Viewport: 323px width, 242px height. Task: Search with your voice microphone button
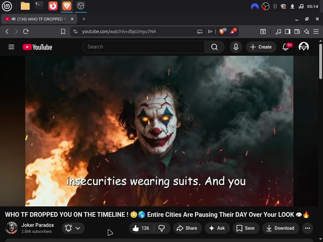tap(236, 47)
